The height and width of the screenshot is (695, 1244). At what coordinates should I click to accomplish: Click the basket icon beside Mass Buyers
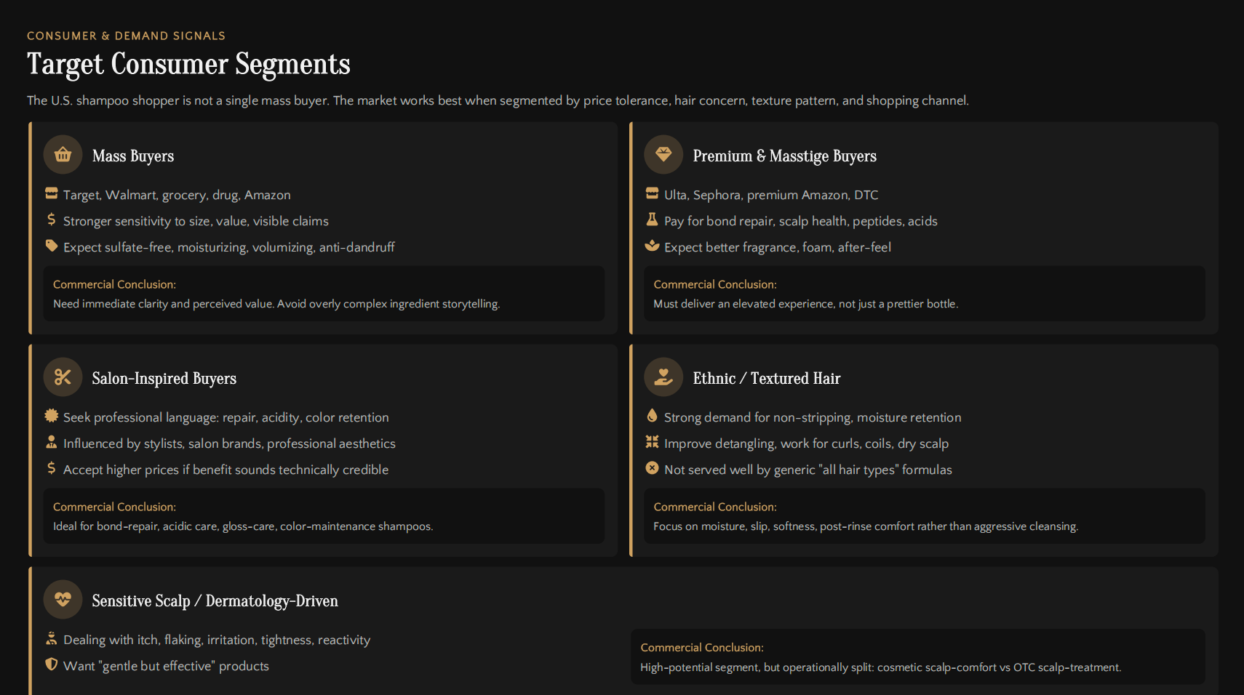63,154
